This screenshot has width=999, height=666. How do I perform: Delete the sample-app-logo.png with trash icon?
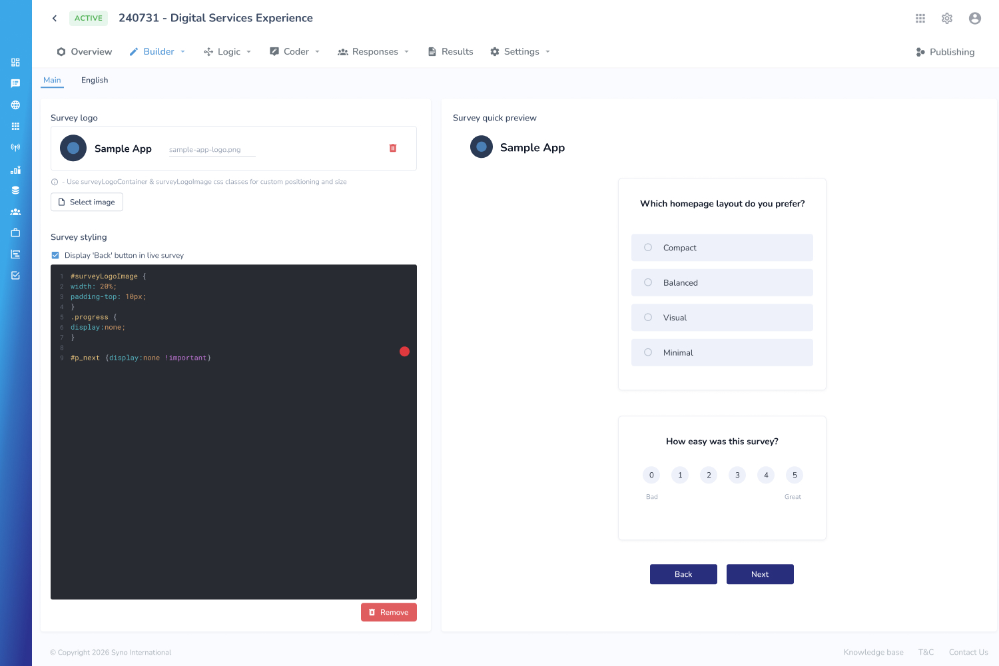(x=393, y=148)
